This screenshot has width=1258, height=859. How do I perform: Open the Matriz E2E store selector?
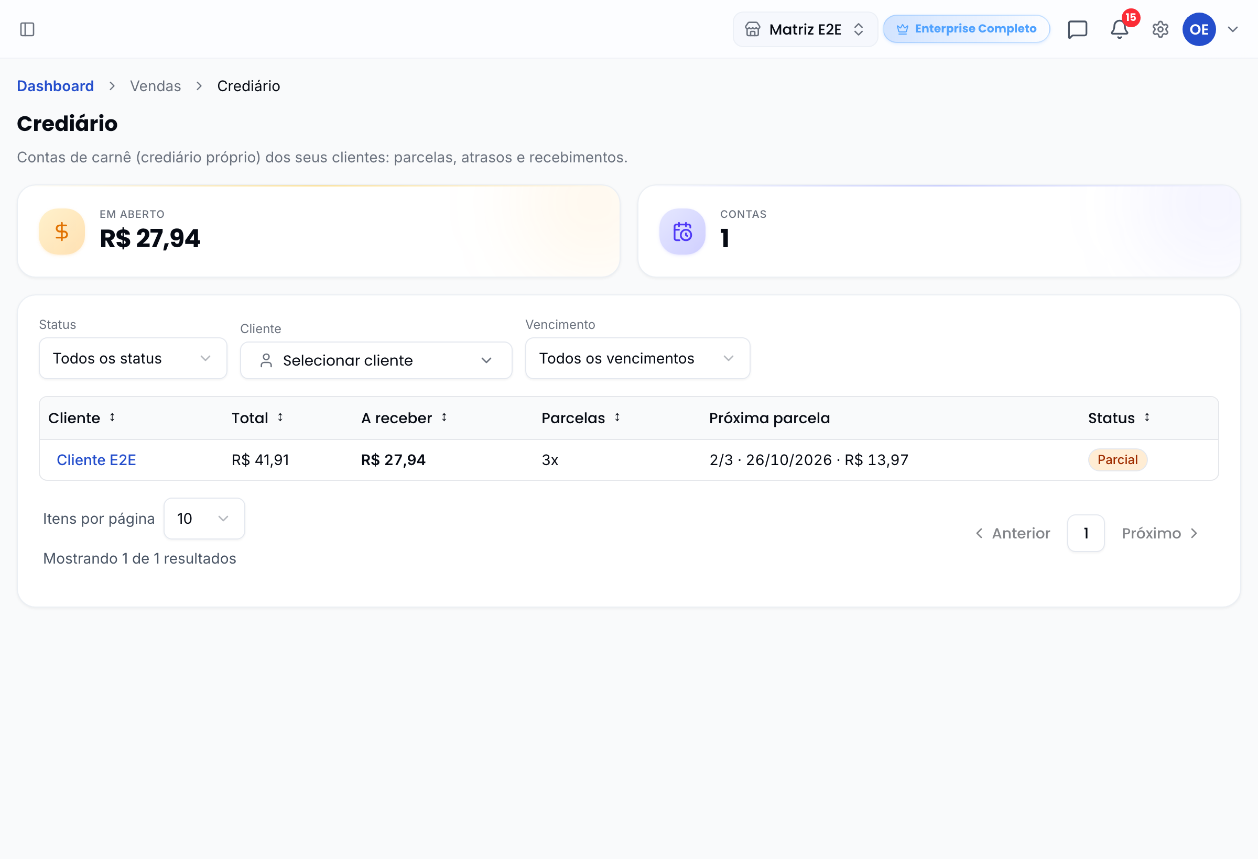pyautogui.click(x=805, y=29)
